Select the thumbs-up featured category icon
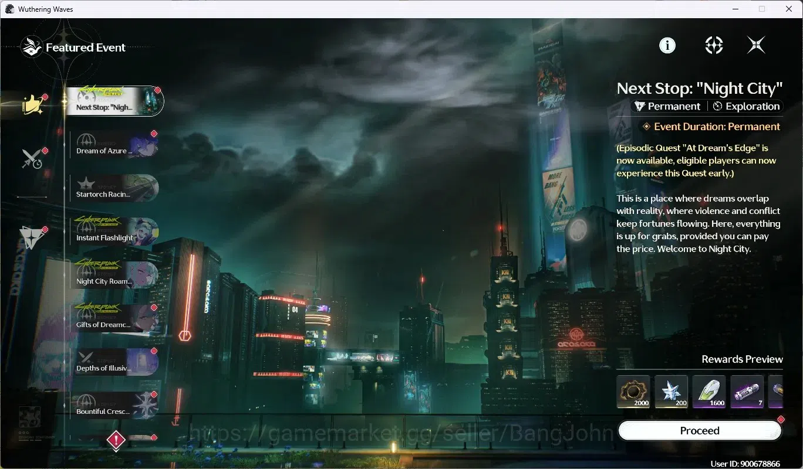The height and width of the screenshot is (469, 803). (33, 105)
